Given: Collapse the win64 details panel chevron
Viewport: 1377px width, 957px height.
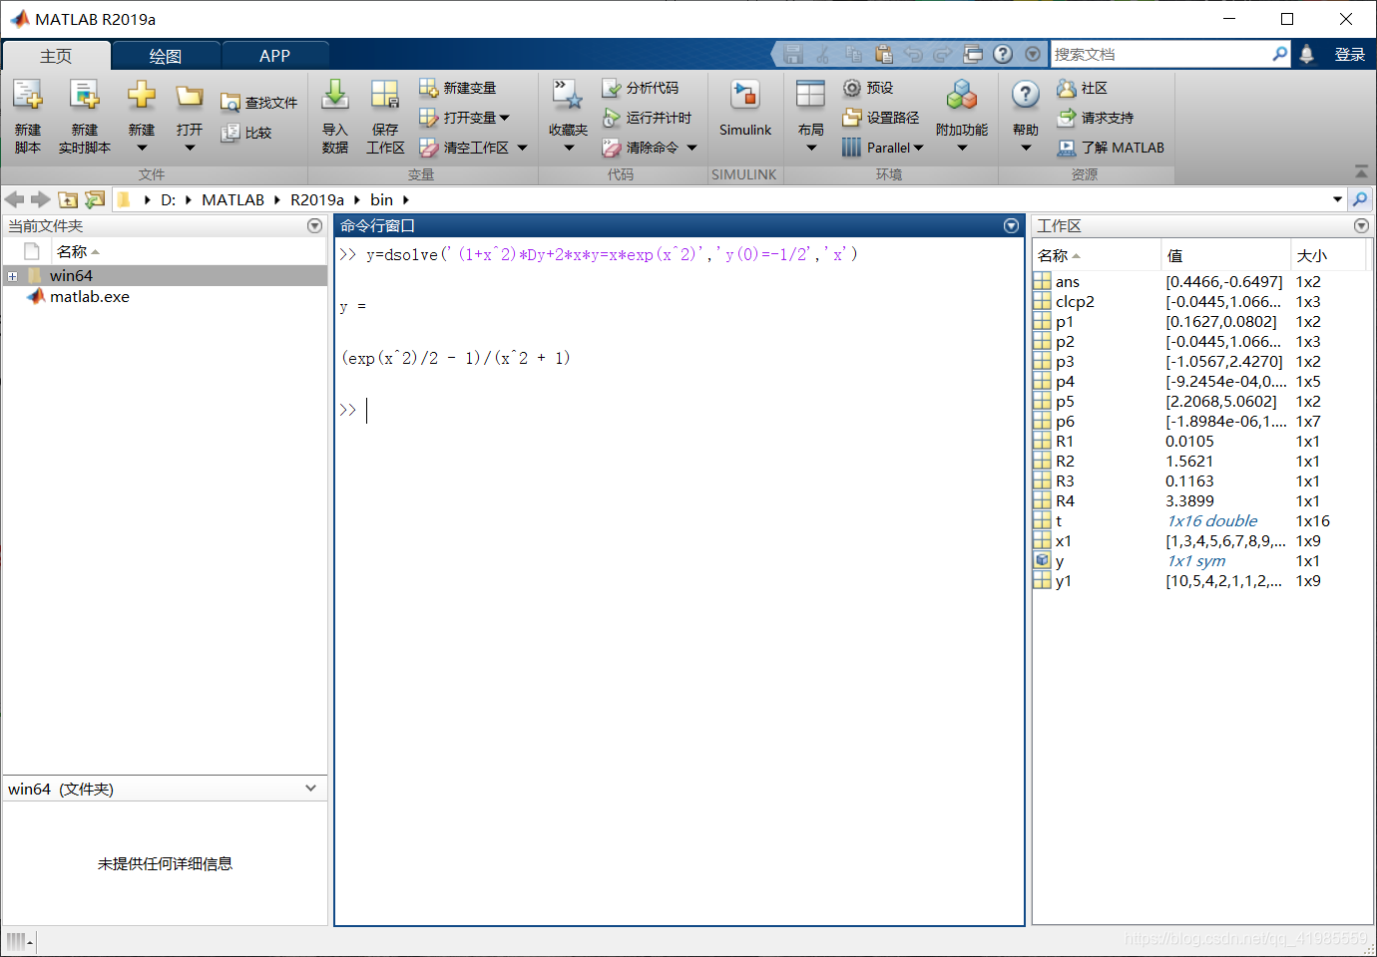Looking at the screenshot, I should (310, 789).
